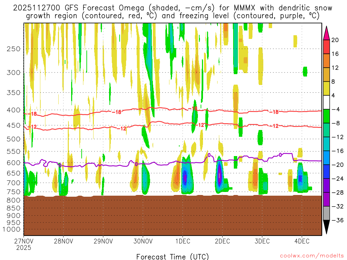
Task: Click the Forecast Time (UTC) axis title
Action: point(172,256)
